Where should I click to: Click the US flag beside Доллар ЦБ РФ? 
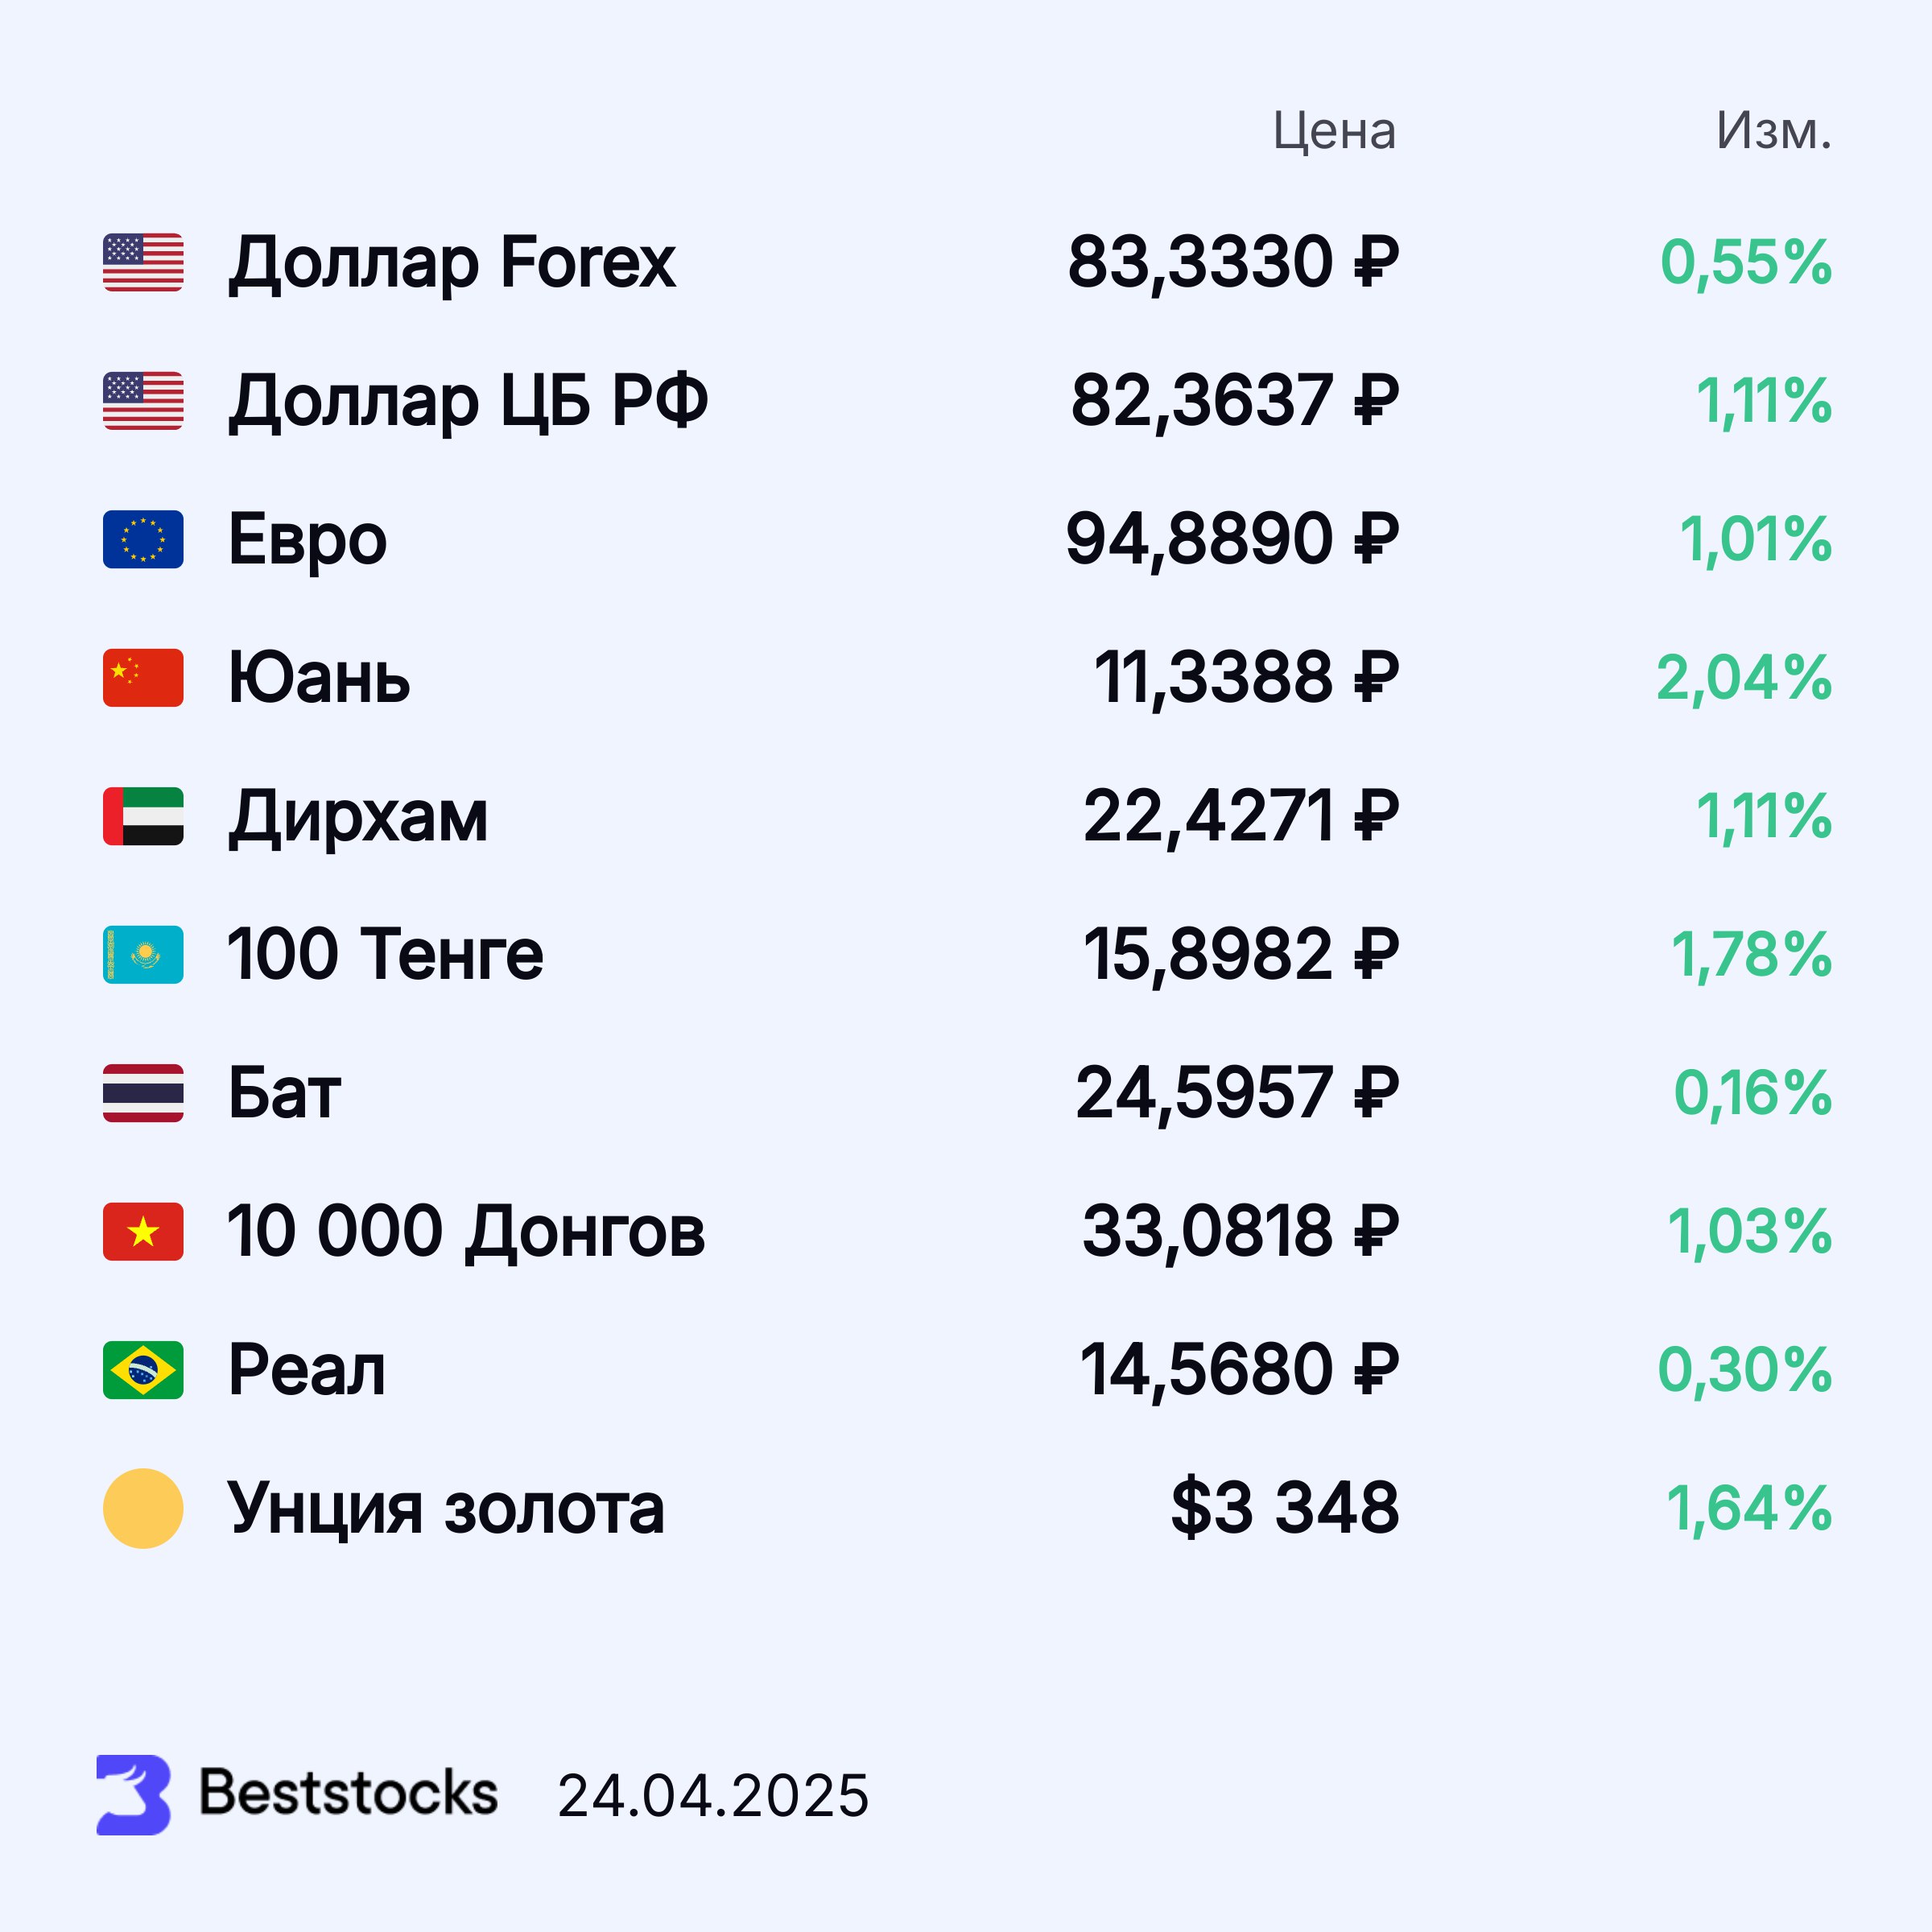(143, 400)
